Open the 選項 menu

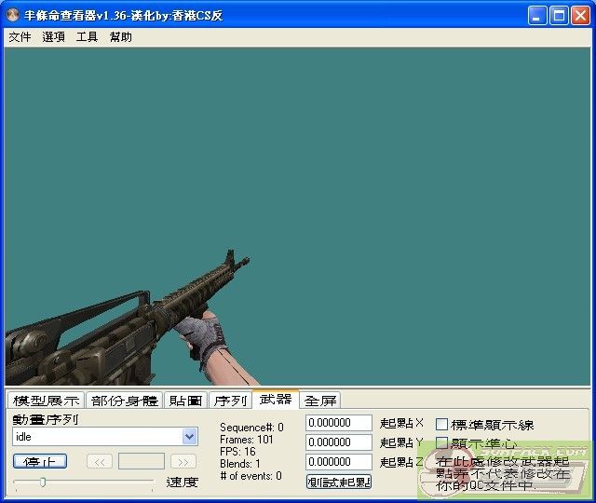tap(53, 37)
